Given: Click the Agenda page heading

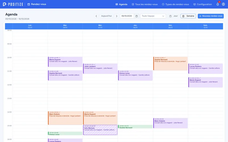Looking at the screenshot, I should point(11,14).
